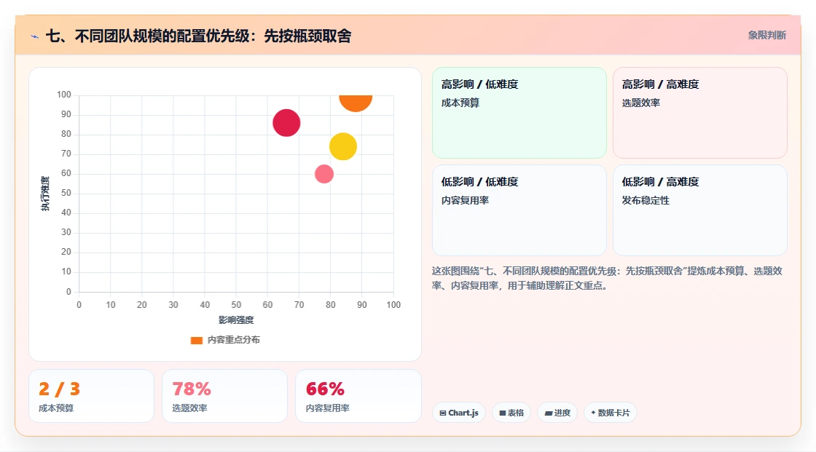
Task: Open the 高影响 / 高难度 quadrant card
Action: pyautogui.click(x=700, y=113)
